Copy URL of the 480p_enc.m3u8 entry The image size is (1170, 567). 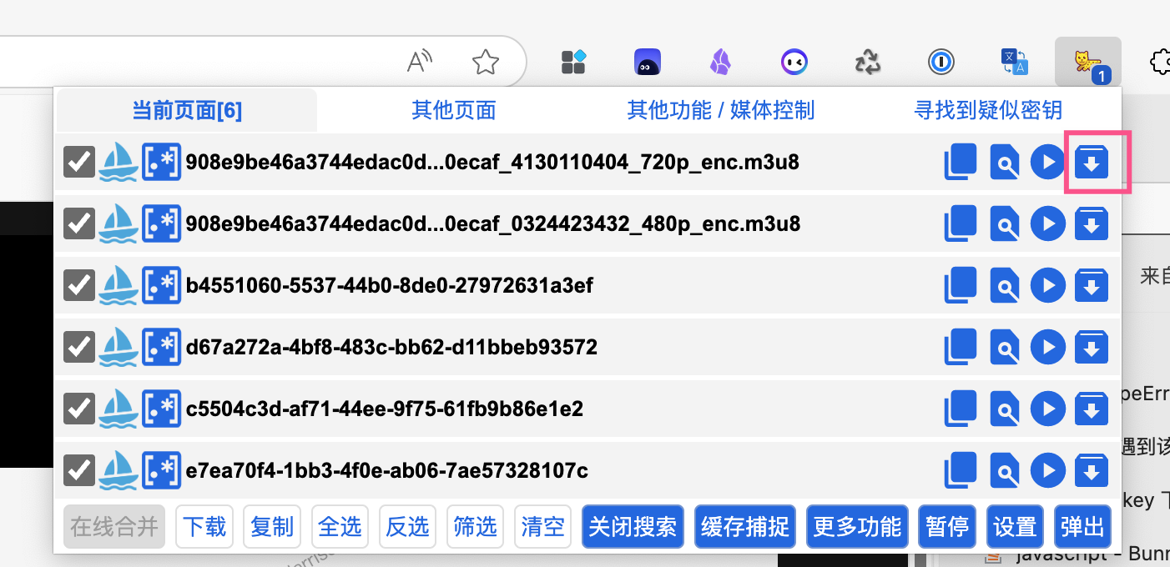960,223
